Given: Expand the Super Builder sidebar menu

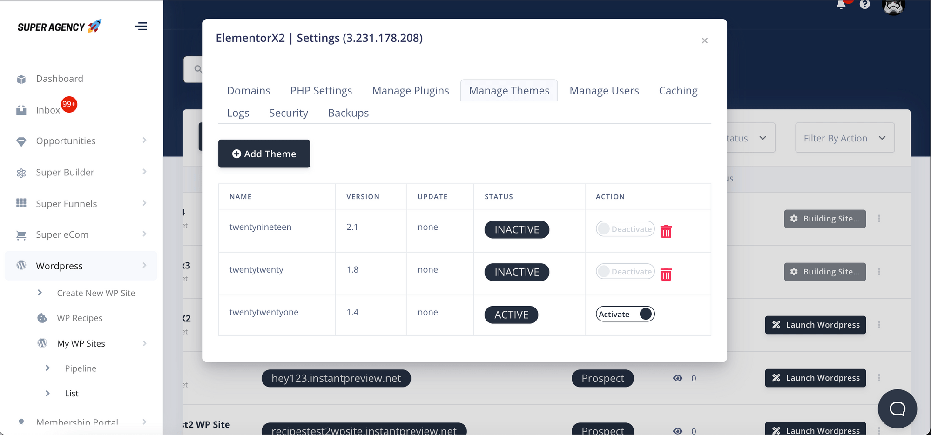Looking at the screenshot, I should coord(144,172).
